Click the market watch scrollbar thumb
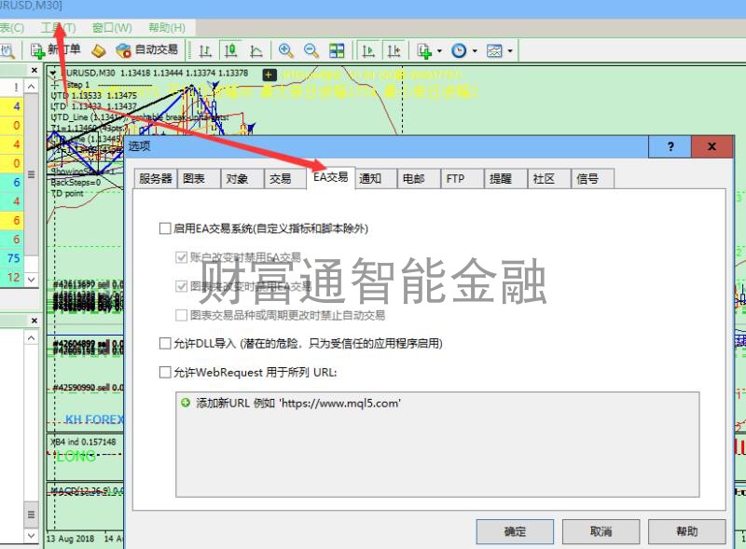The width and height of the screenshot is (746, 549). [31, 174]
